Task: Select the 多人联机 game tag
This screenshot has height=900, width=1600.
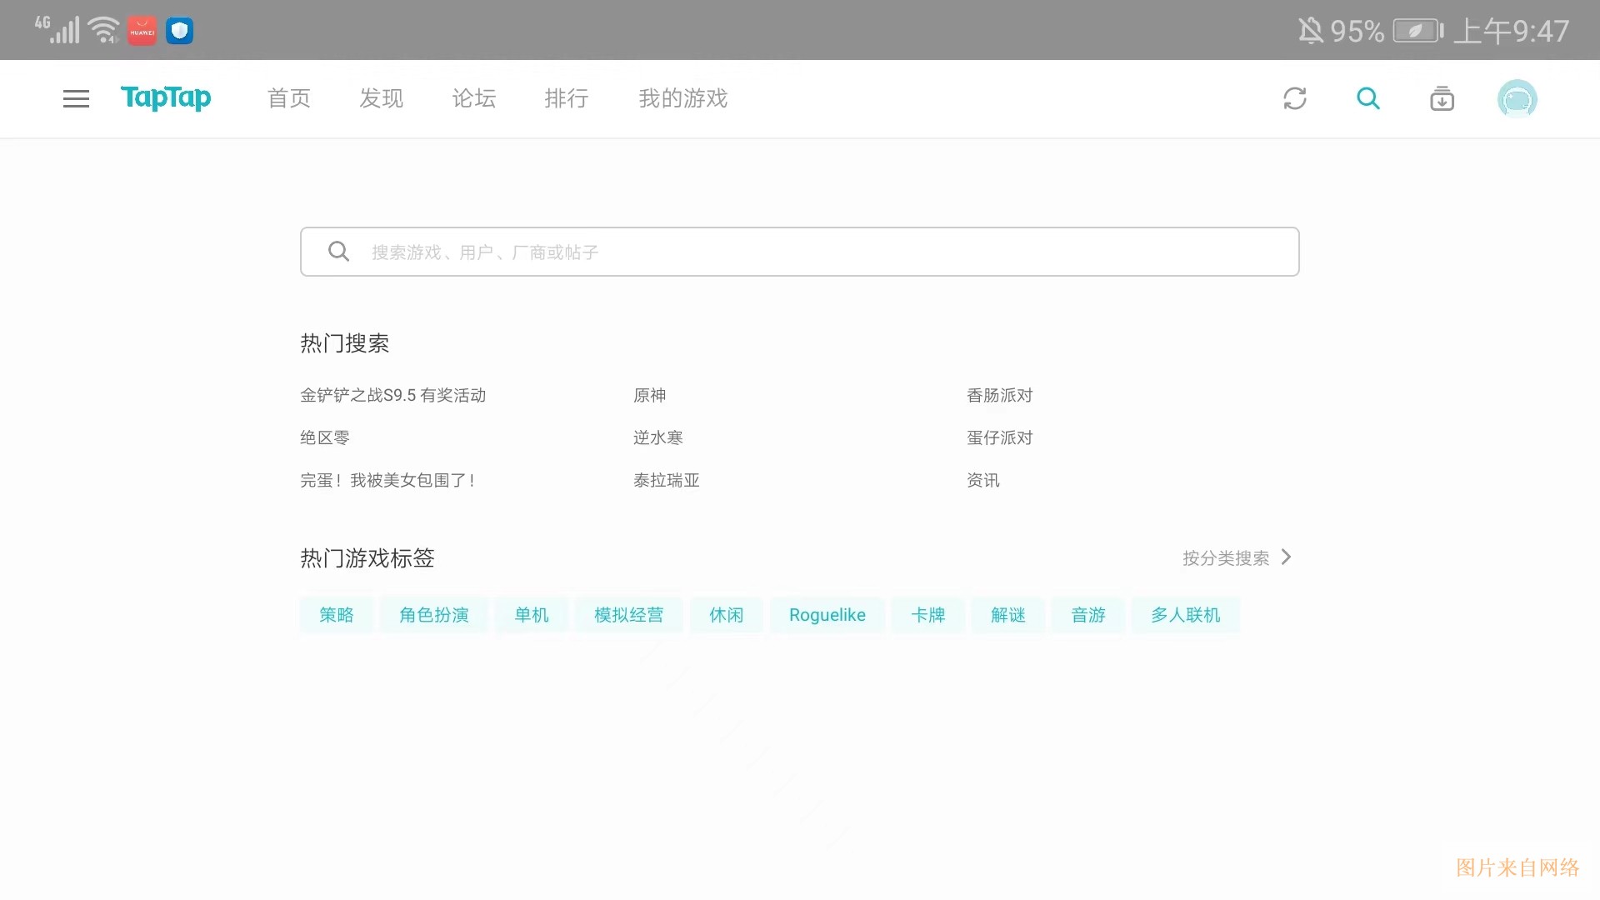Action: (1185, 615)
